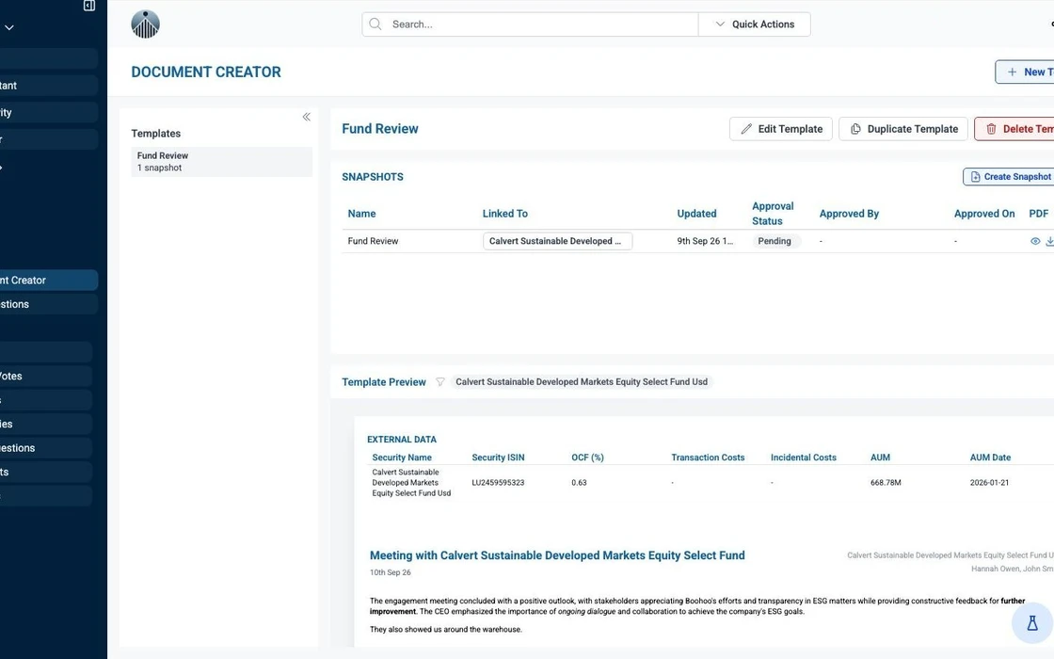Image resolution: width=1054 pixels, height=659 pixels.
Task: Open the Quick Actions dropdown
Action: (x=754, y=24)
